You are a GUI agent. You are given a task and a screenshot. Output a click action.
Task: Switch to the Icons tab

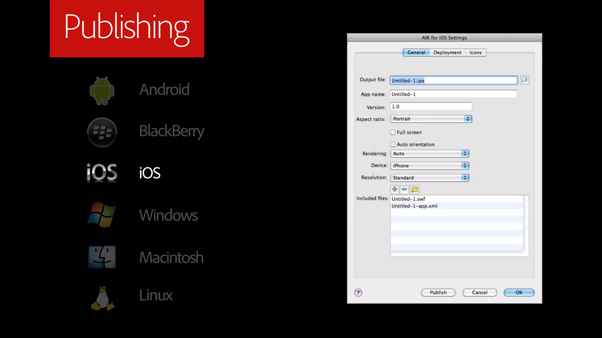[x=476, y=53]
